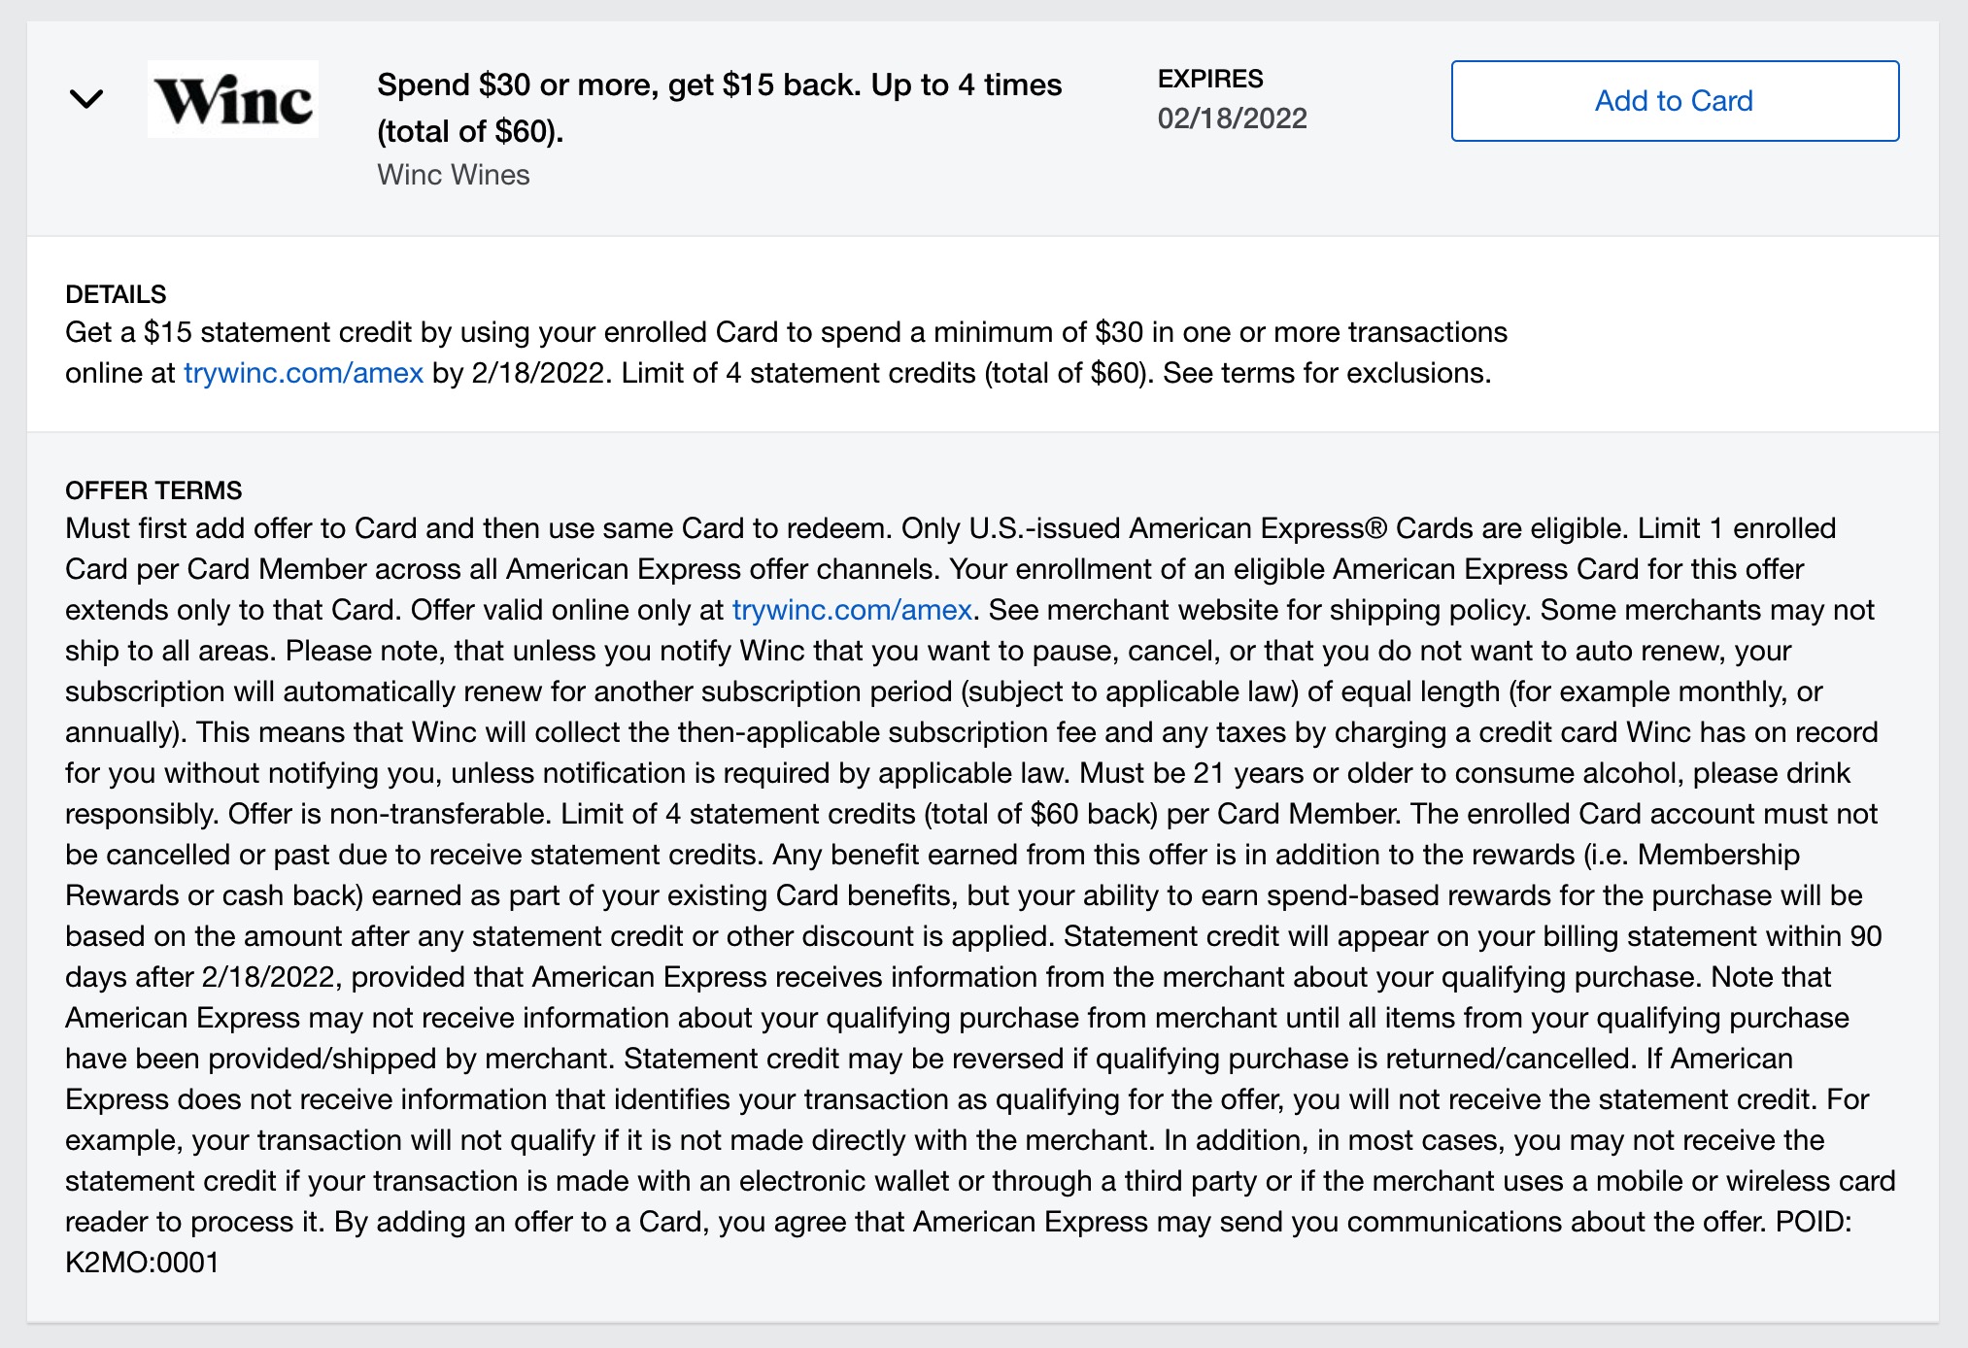Click the 02/18/2022 expiration date

point(1232,118)
